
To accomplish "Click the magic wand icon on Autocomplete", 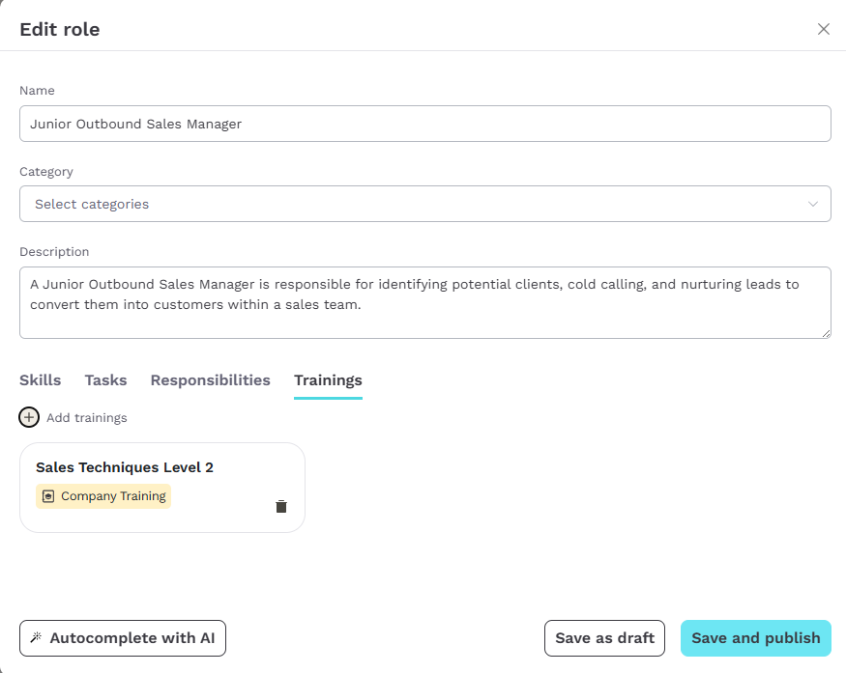I will 36,637.
